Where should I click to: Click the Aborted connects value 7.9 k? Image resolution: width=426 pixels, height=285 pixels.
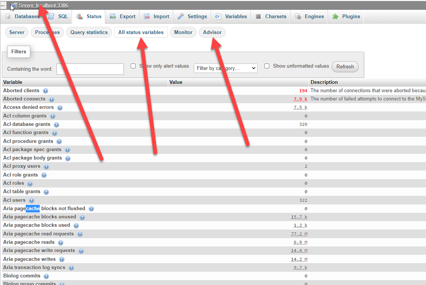(300, 99)
